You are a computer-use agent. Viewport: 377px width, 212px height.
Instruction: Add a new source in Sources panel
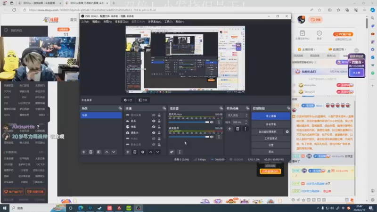(128, 152)
